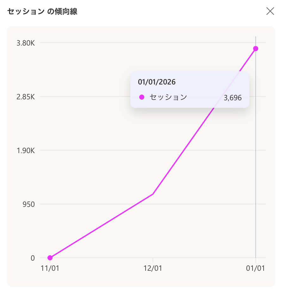
Task: Click the セッション の傾向線 panel title
Action: coord(42,12)
